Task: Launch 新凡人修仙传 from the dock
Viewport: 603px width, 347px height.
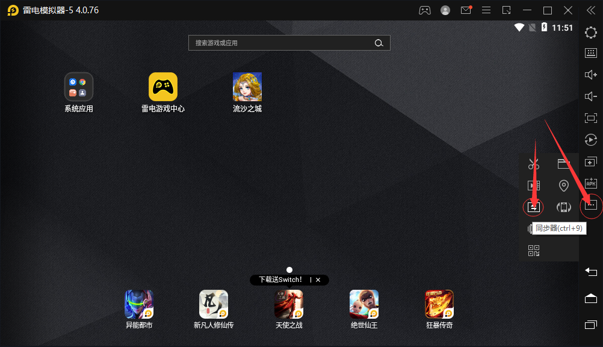Action: click(214, 309)
